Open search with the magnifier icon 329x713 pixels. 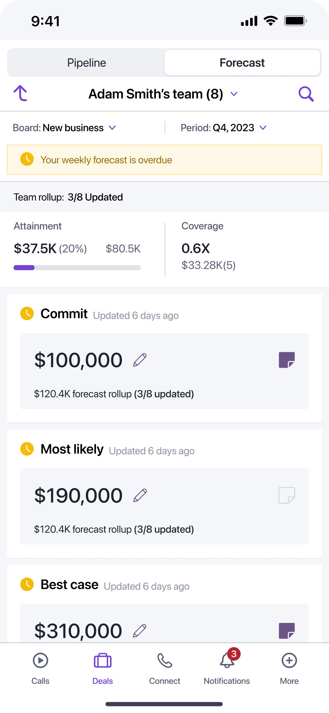[x=306, y=94]
